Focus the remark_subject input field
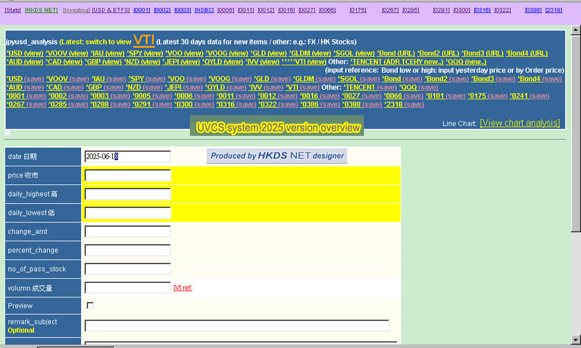 [237, 325]
